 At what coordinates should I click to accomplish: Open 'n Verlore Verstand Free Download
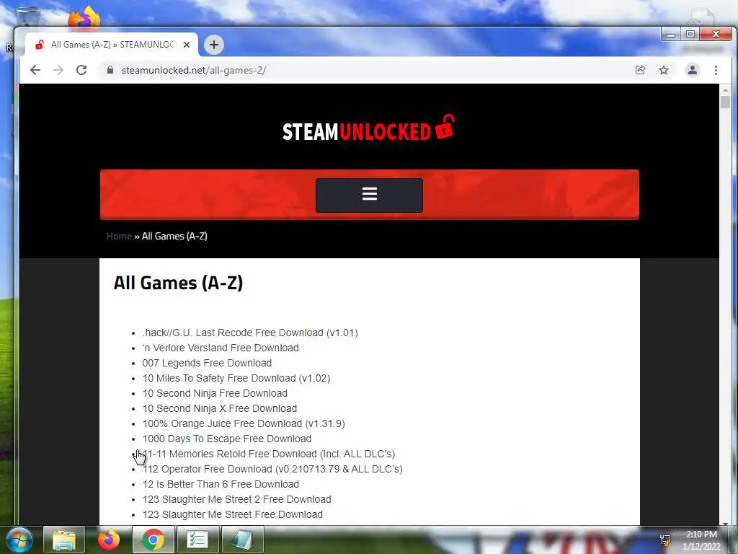tap(221, 348)
